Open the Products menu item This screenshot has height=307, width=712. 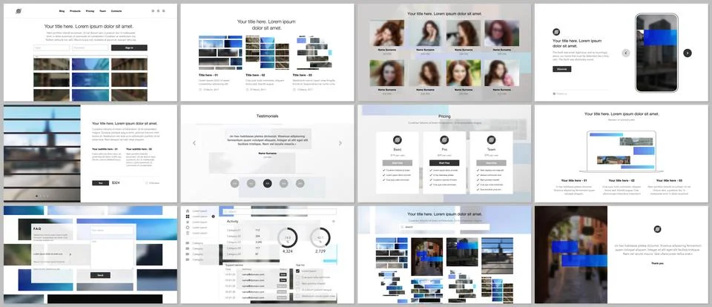pos(76,11)
